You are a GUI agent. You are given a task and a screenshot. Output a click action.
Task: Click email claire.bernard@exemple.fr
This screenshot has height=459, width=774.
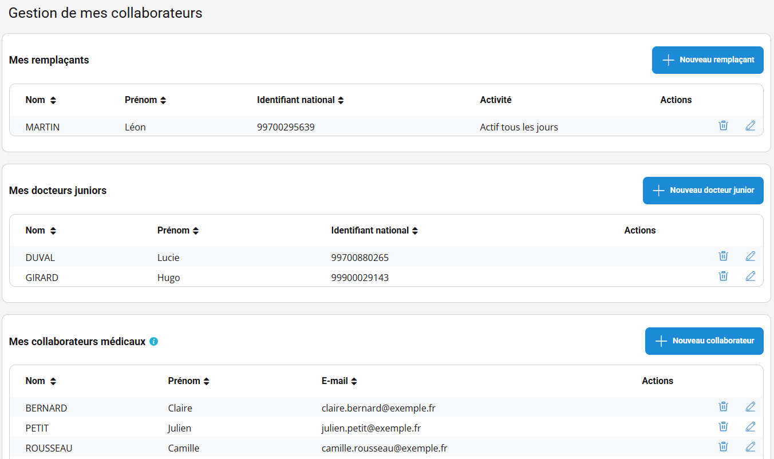pyautogui.click(x=379, y=408)
